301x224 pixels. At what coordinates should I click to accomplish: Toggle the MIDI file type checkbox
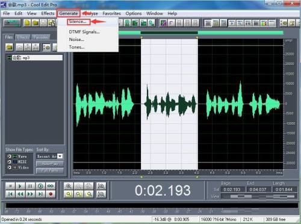(9, 162)
